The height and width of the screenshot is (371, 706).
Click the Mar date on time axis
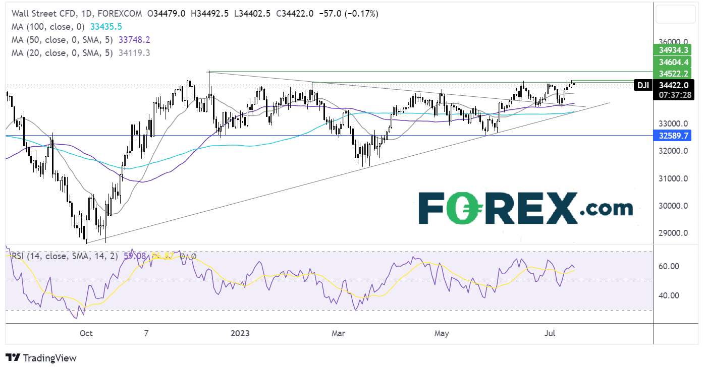point(339,333)
